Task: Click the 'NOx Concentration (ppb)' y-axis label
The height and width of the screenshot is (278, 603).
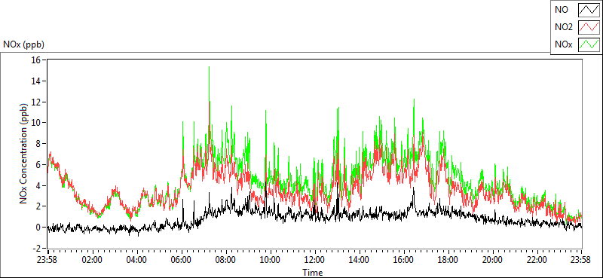Action: (x=24, y=154)
